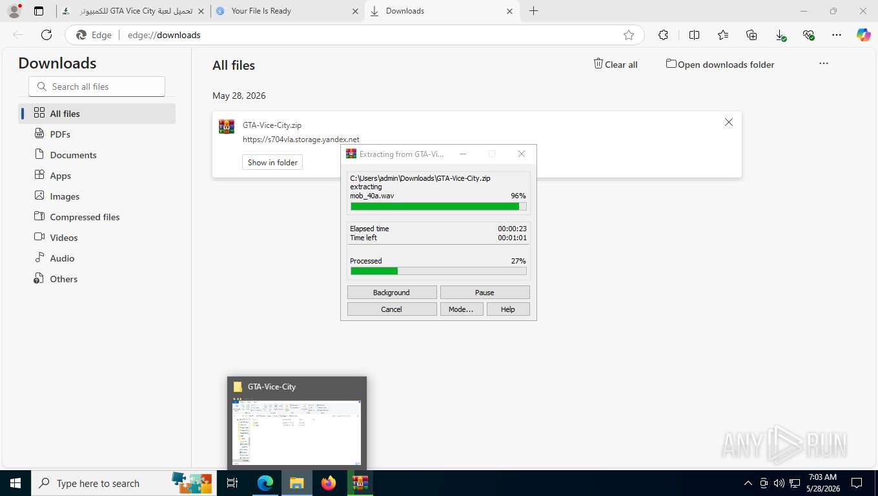Screen dimensions: 878x496
Task: Open Edge Settings and more menu
Action: (x=837, y=35)
